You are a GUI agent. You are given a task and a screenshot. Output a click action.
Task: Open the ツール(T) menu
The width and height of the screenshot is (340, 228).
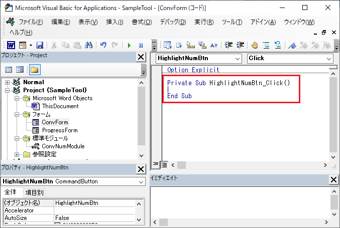(x=232, y=22)
